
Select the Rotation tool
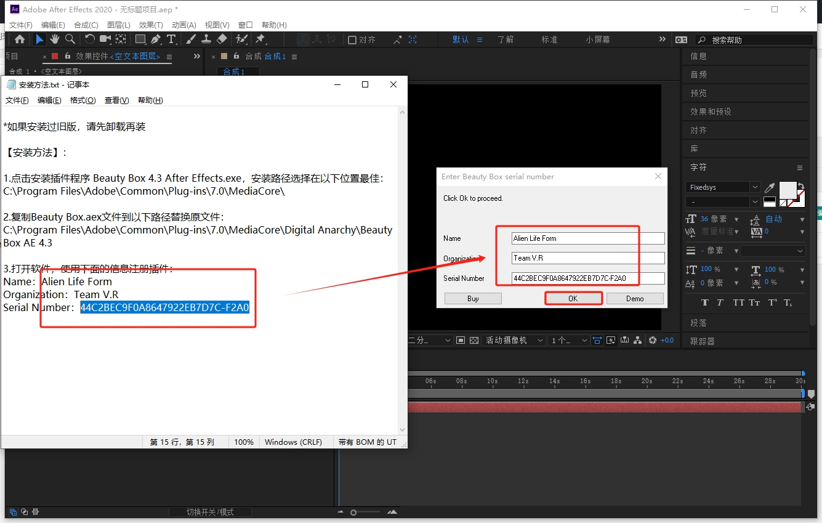pyautogui.click(x=90, y=39)
